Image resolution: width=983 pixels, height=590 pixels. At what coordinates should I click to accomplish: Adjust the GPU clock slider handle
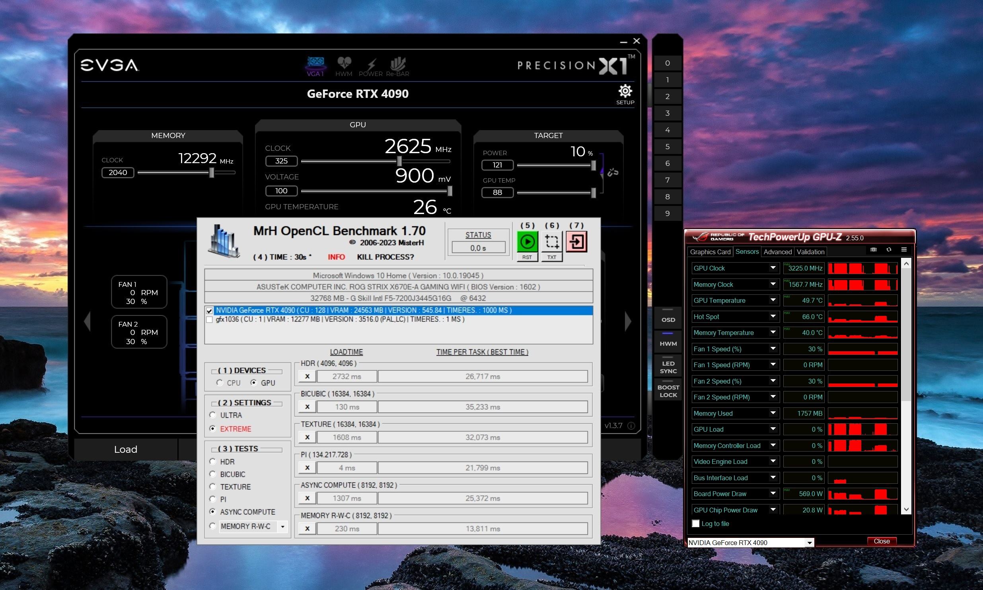[399, 161]
